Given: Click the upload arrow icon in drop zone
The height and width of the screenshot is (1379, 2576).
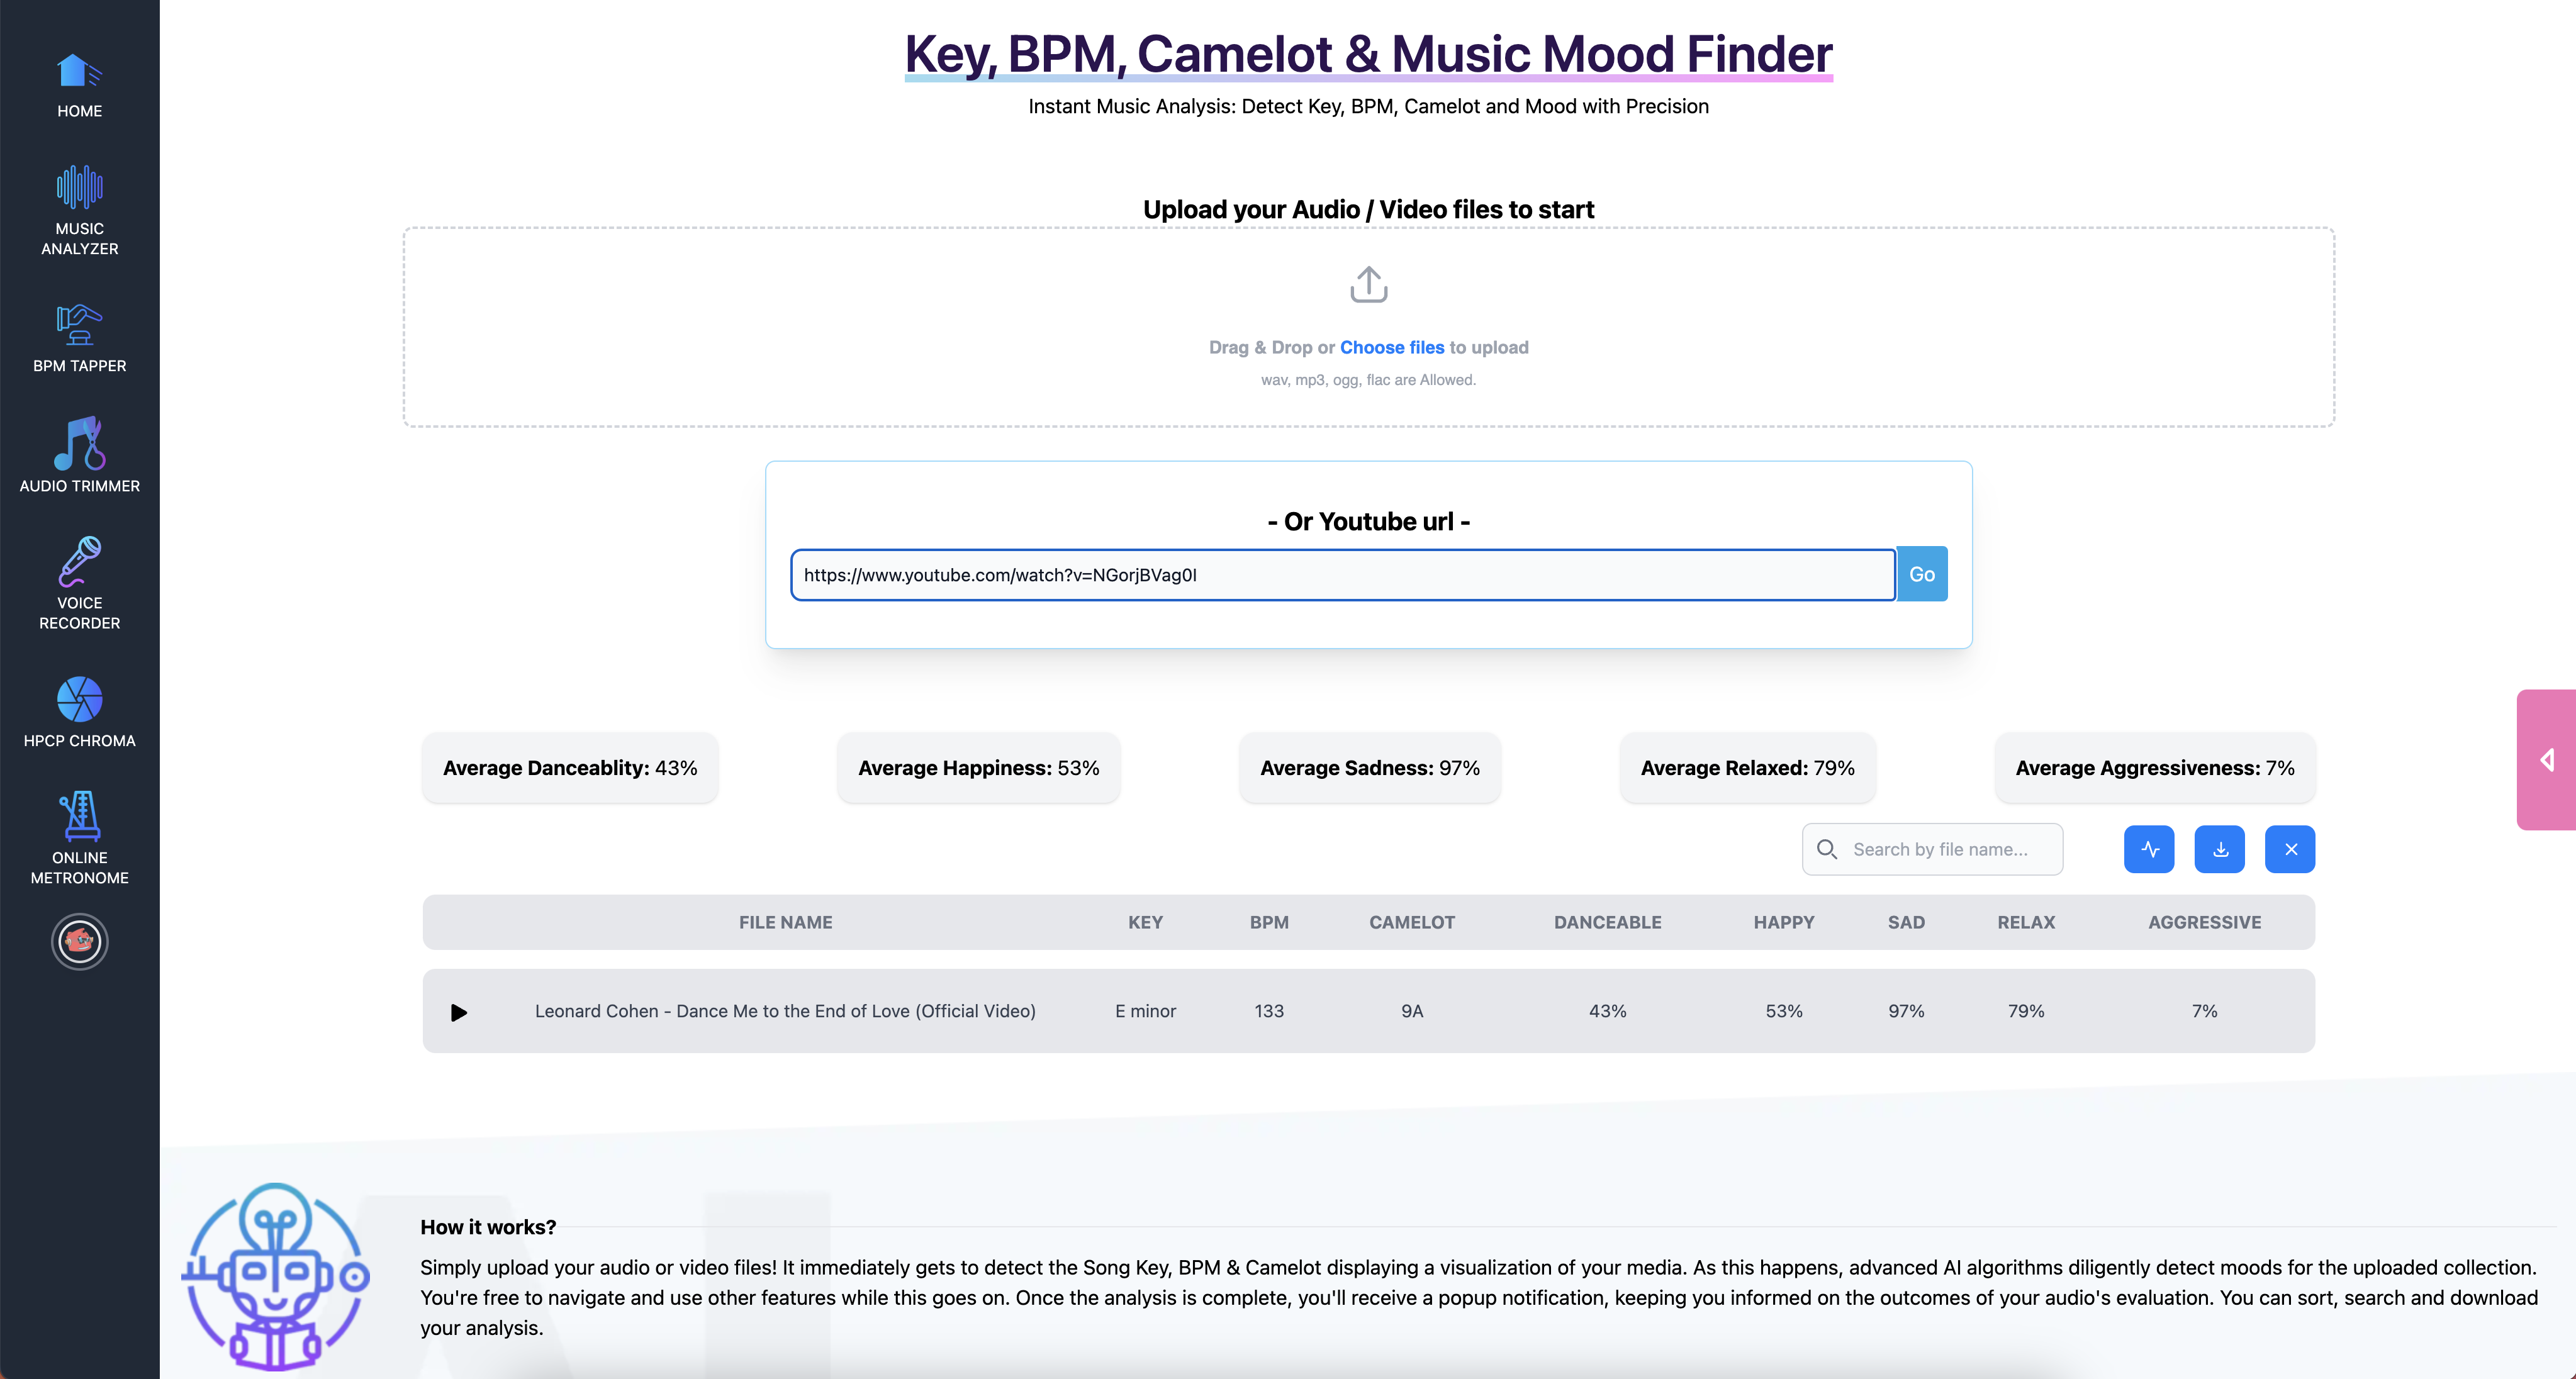Looking at the screenshot, I should [1368, 284].
